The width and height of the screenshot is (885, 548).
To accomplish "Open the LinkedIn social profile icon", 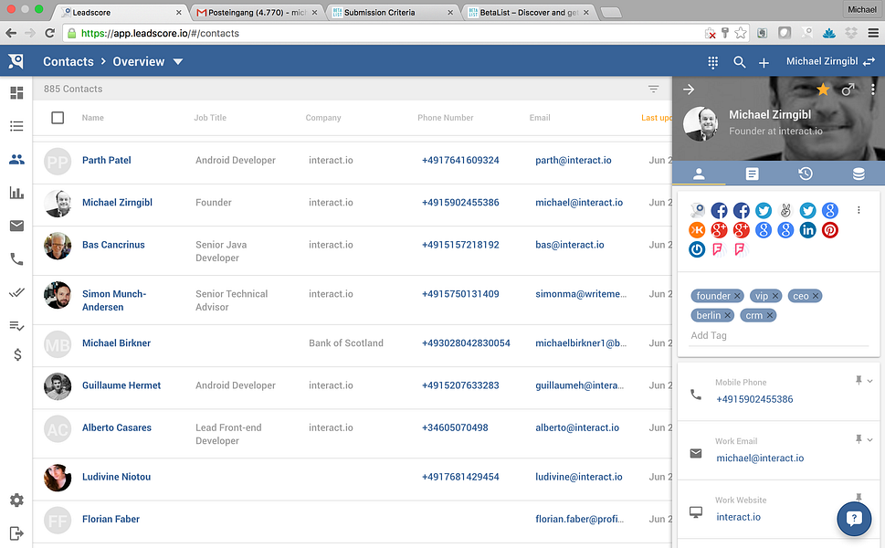I will (807, 230).
